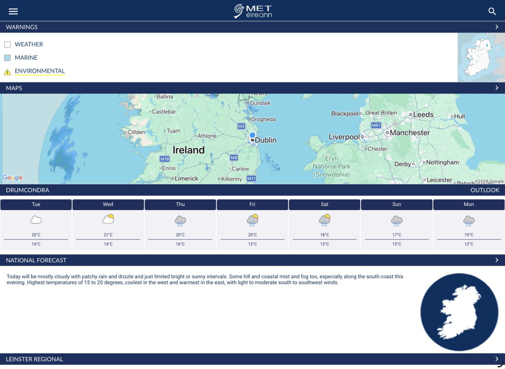The width and height of the screenshot is (505, 369).
Task: Open the National Forecast header
Action: (36, 260)
